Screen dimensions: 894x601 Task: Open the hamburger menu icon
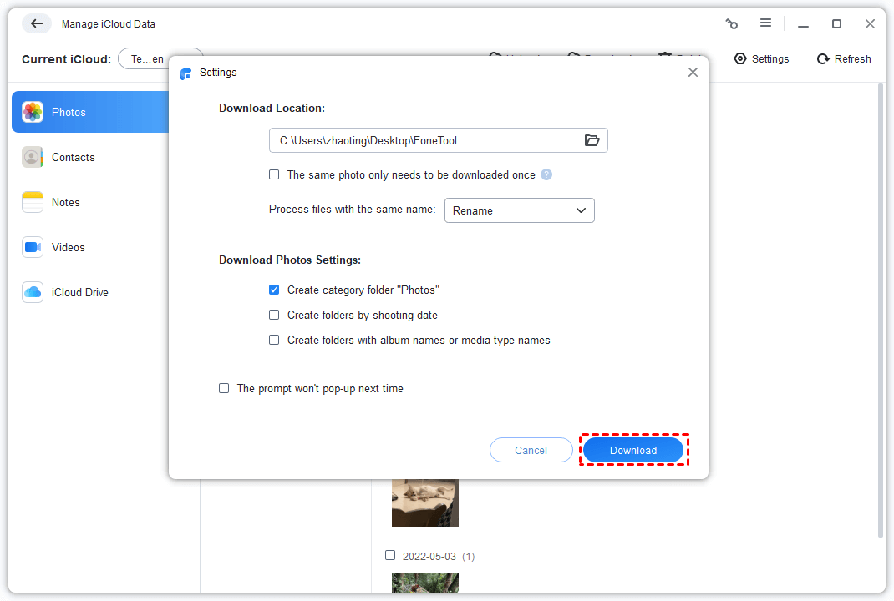click(765, 24)
